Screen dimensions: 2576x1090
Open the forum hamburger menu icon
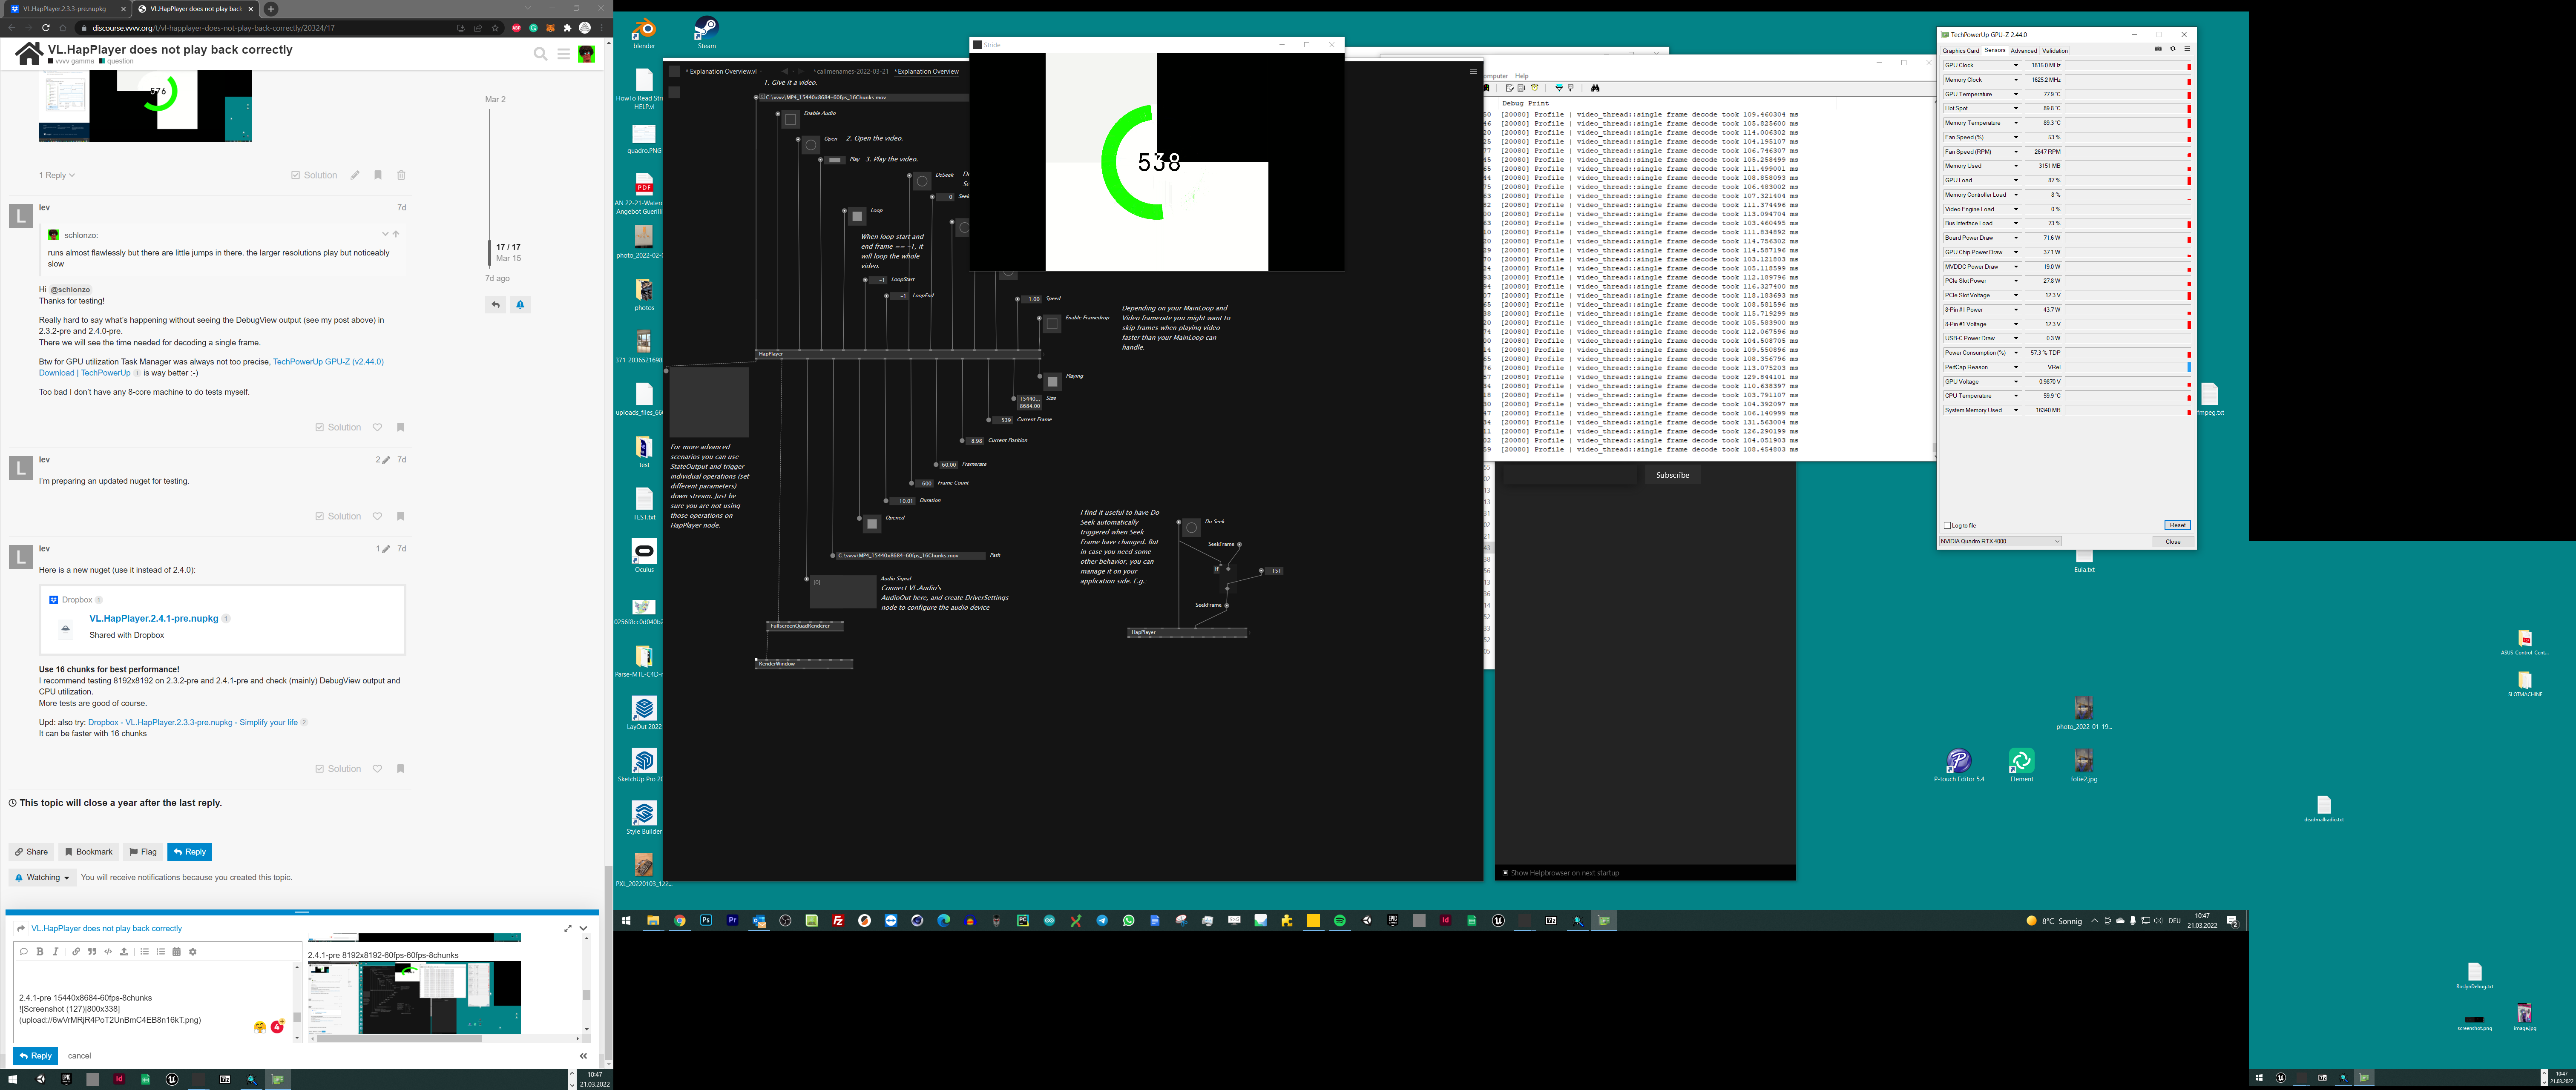(x=564, y=54)
